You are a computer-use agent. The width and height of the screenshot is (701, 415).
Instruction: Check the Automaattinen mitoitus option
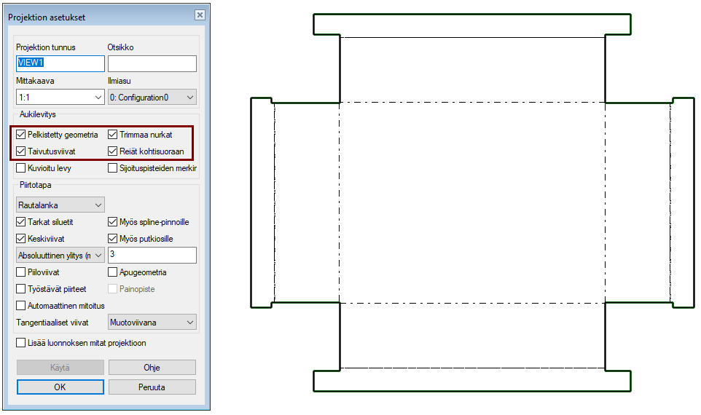20,306
